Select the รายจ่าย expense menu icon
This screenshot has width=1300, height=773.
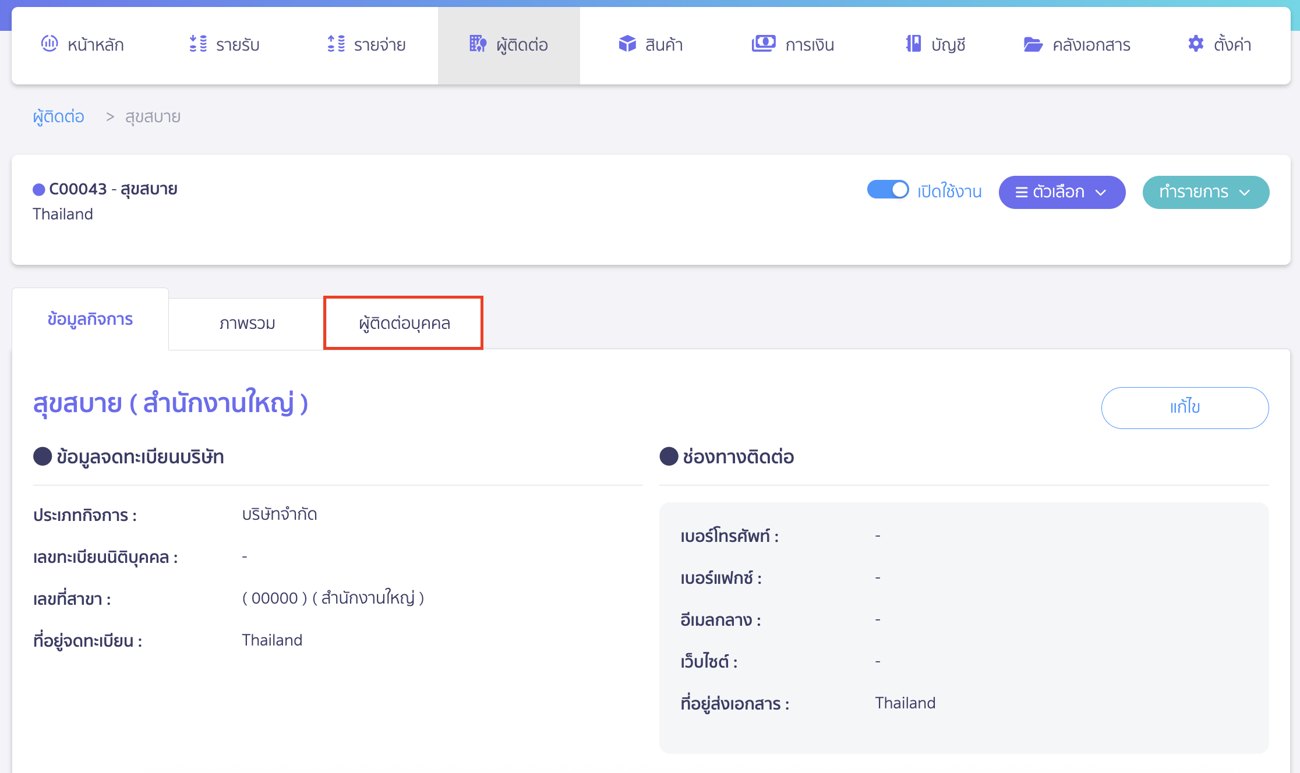(x=335, y=44)
